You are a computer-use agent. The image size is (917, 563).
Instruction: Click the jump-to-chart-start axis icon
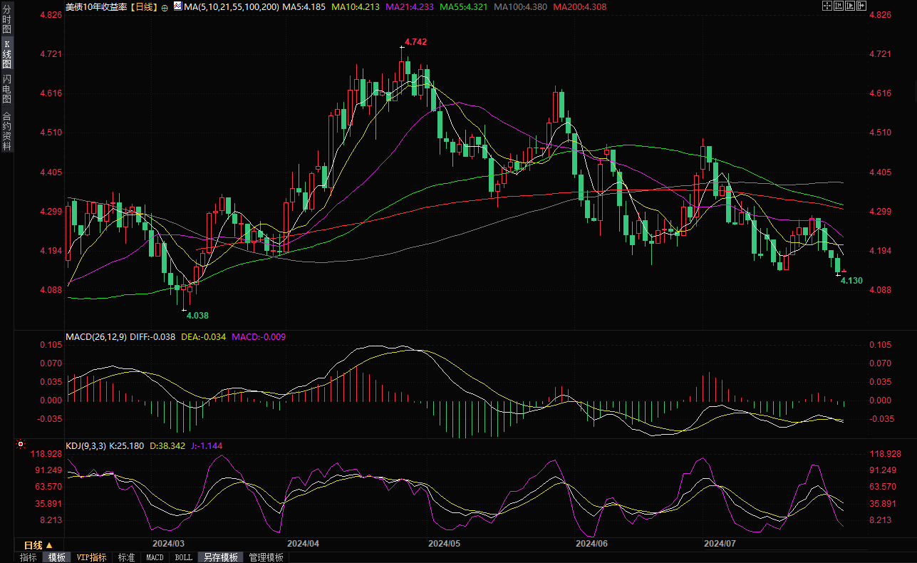point(839,6)
